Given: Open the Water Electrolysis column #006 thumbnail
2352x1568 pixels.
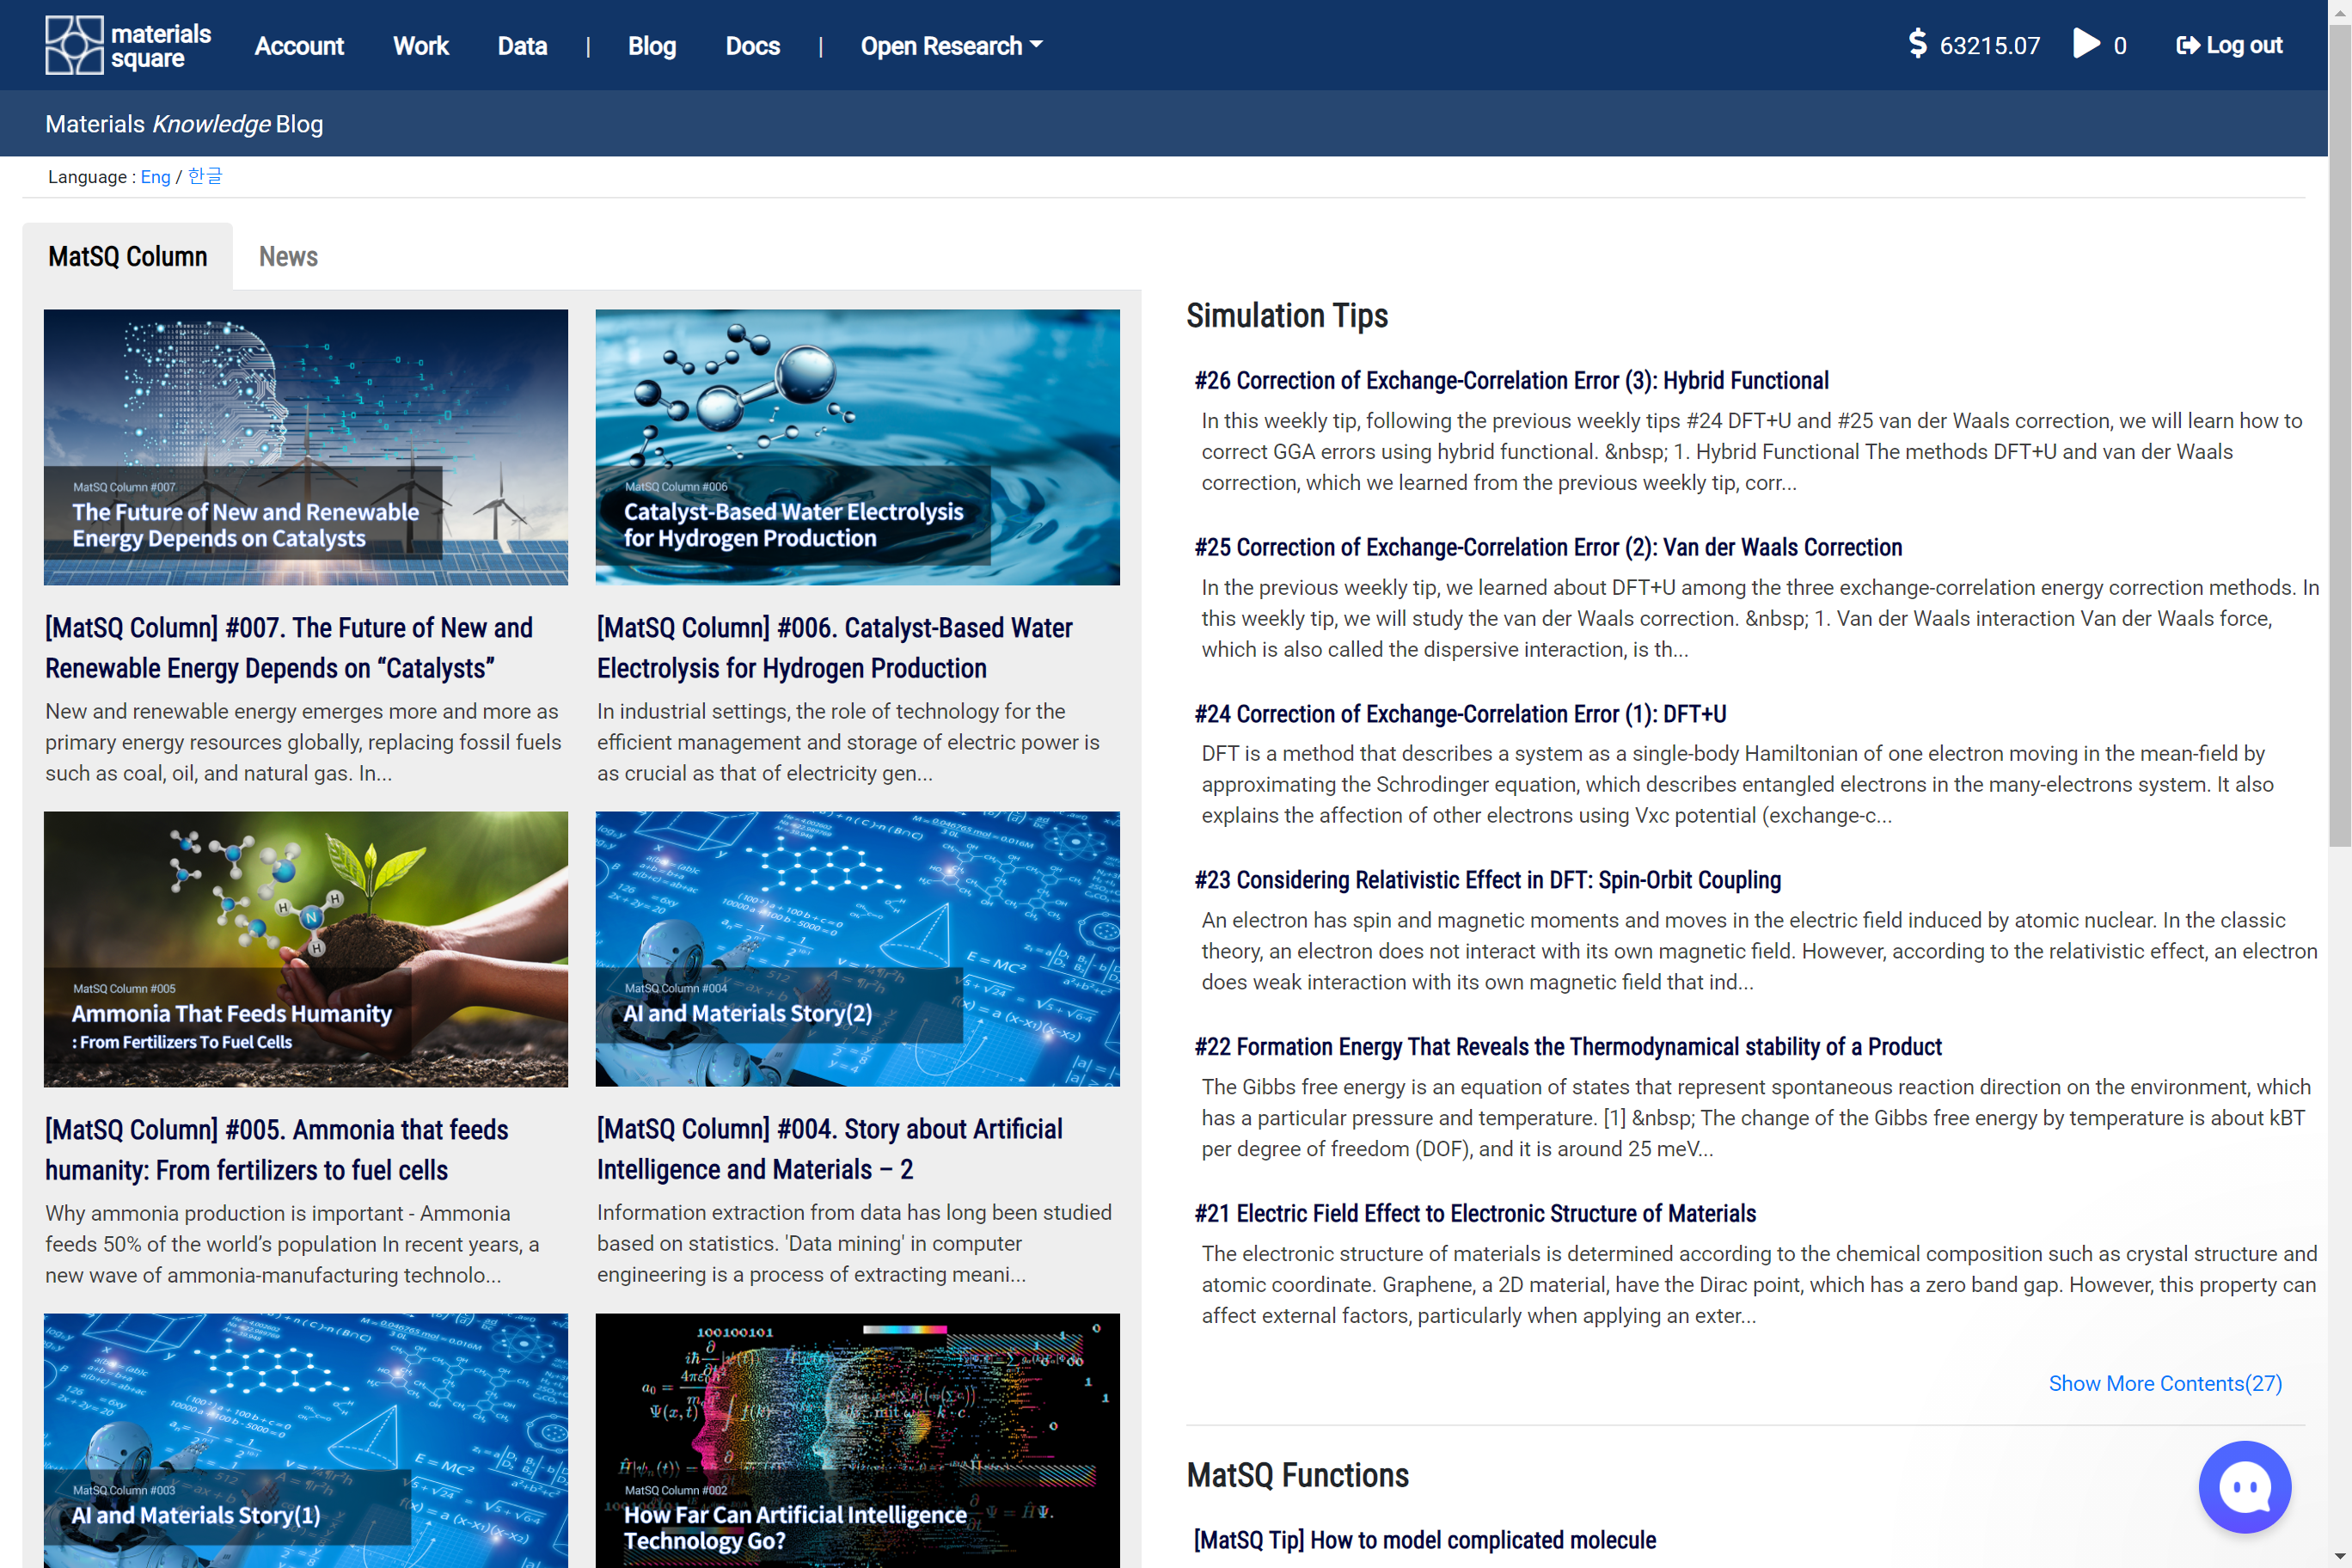Looking at the screenshot, I should coord(857,447).
